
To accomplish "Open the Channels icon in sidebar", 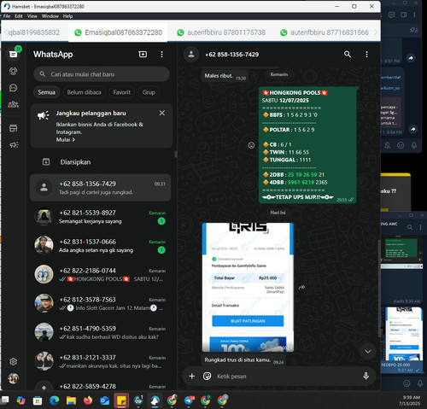I will (13, 88).
